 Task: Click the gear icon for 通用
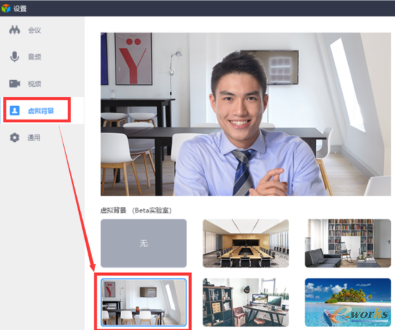(x=14, y=138)
